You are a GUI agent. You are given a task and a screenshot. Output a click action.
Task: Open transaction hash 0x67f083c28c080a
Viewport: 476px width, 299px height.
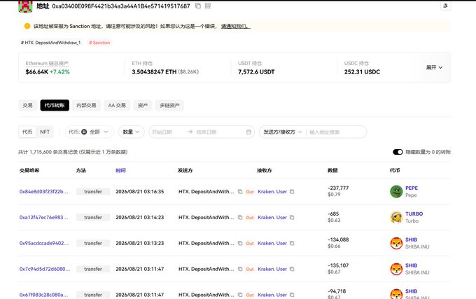pyautogui.click(x=43, y=295)
